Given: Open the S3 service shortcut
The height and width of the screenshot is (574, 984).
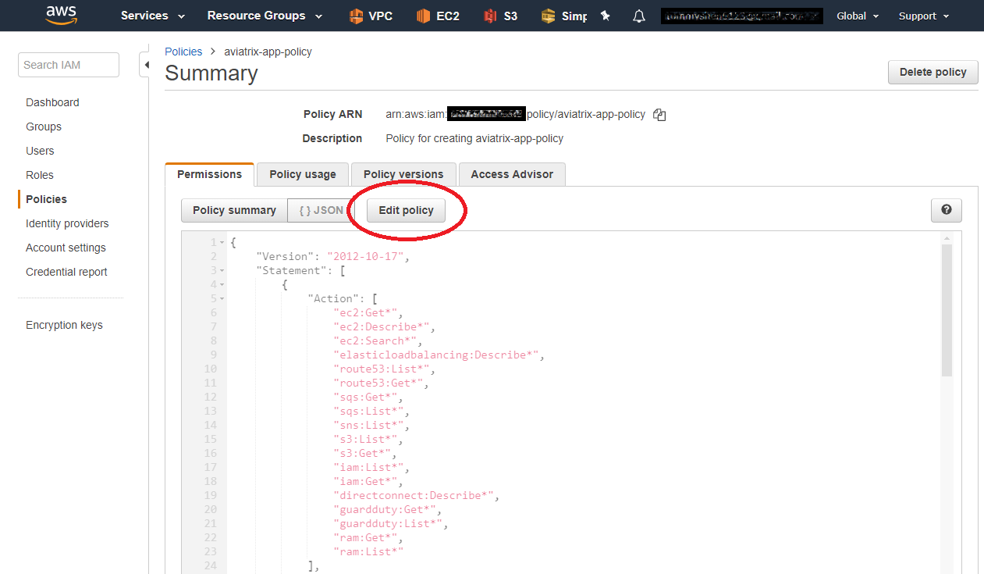Looking at the screenshot, I should tap(499, 15).
